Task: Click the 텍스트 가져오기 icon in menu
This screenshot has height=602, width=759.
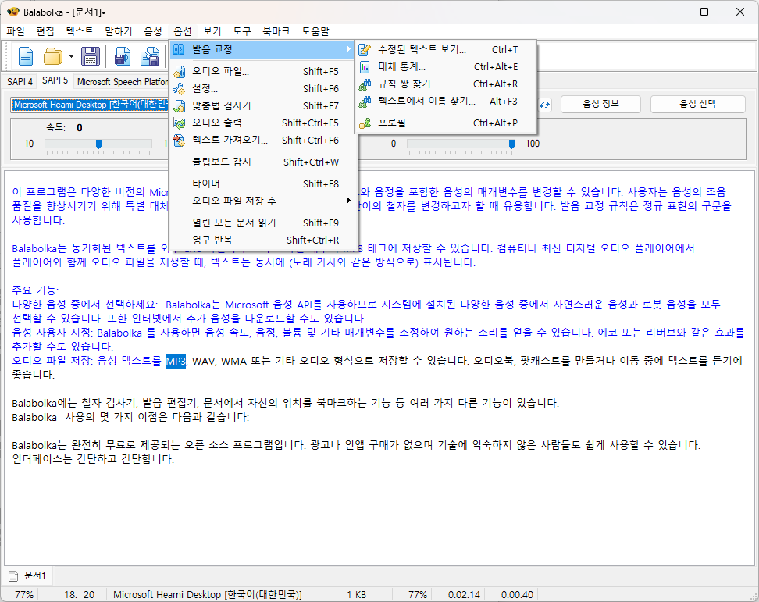Action: (x=179, y=141)
